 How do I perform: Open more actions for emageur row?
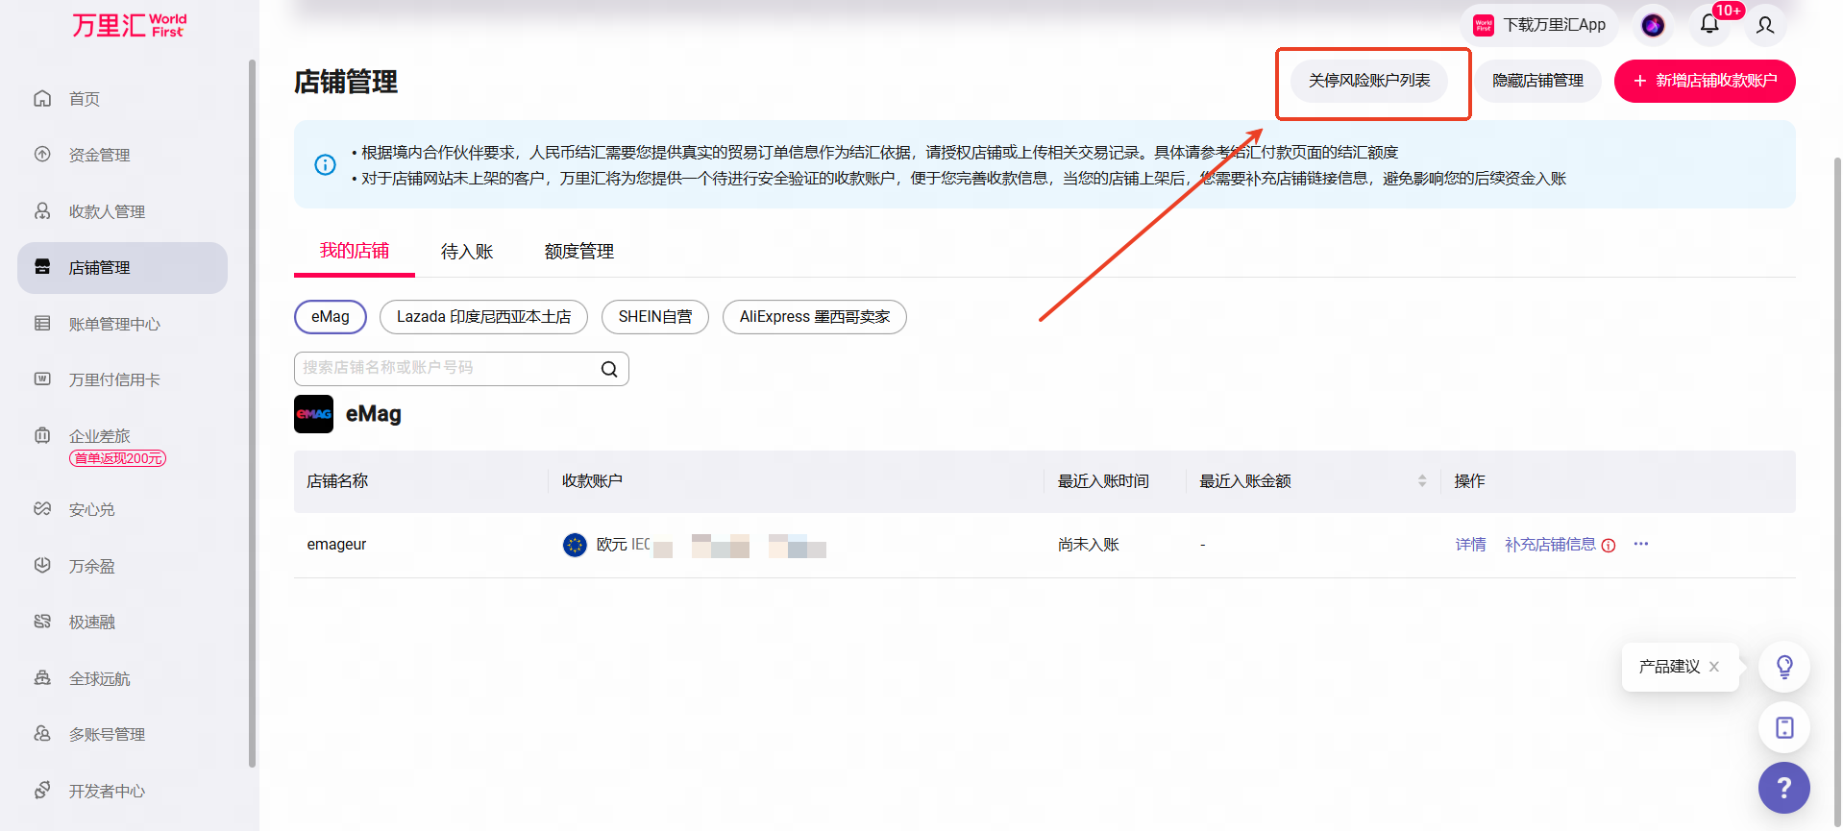1641,544
